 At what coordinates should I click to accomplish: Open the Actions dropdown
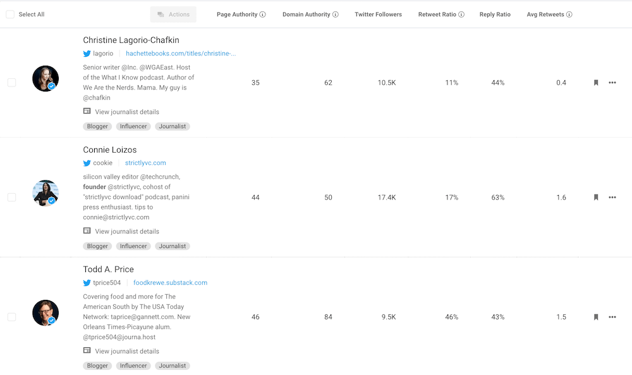pyautogui.click(x=173, y=14)
